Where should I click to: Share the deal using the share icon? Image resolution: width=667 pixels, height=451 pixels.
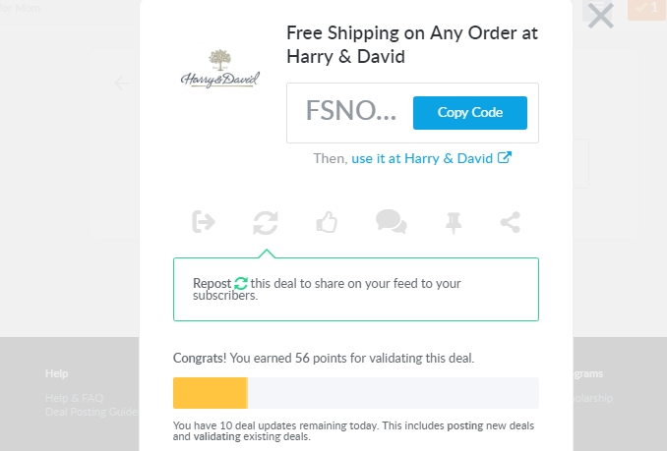pyautogui.click(x=510, y=222)
